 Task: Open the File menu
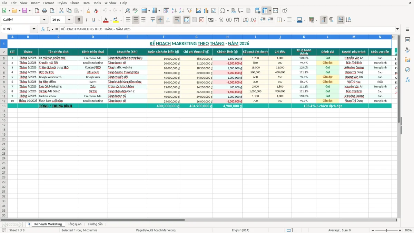pos(4,3)
